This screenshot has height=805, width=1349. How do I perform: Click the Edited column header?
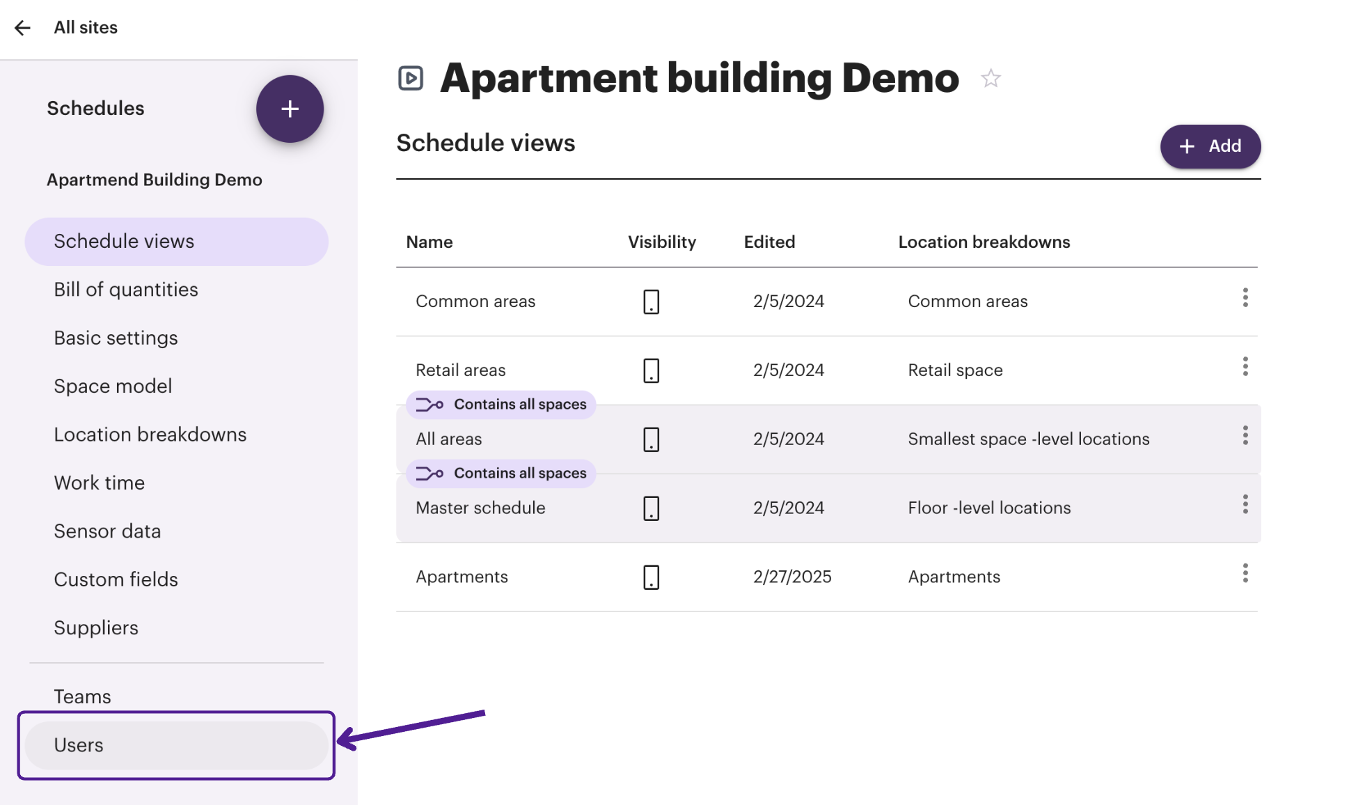(x=769, y=242)
